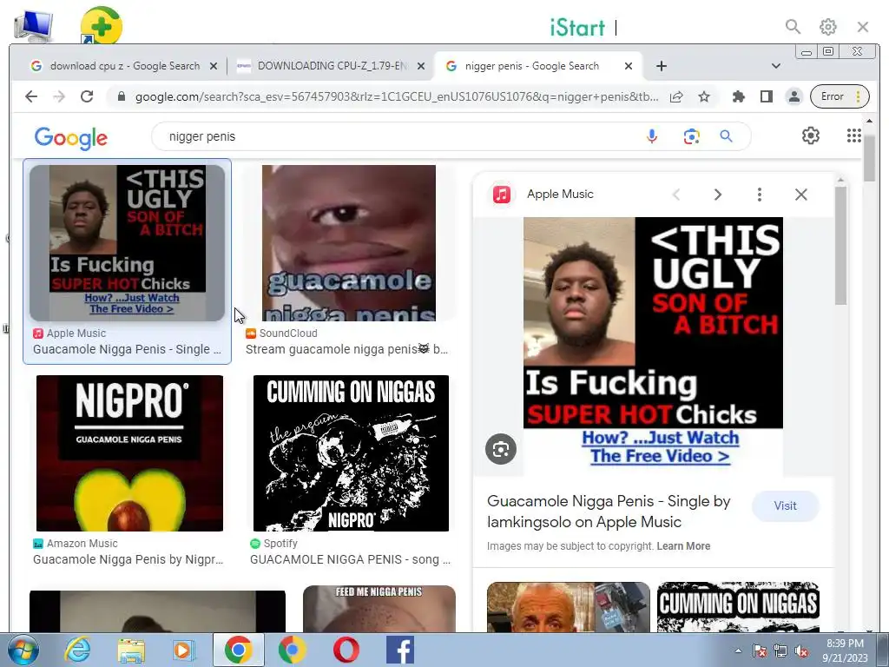Image resolution: width=889 pixels, height=667 pixels.
Task: Click the Amazon Music source label
Action: [82, 544]
